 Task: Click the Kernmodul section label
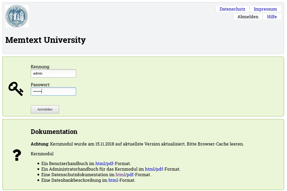42,154
